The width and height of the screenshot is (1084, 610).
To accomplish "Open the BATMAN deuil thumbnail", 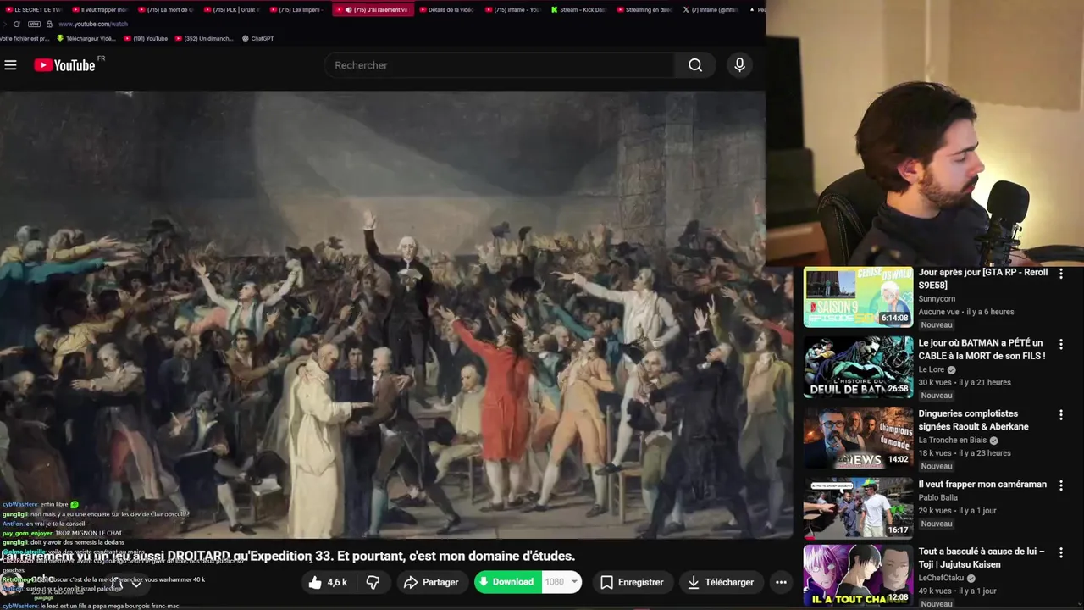I will tap(858, 368).
